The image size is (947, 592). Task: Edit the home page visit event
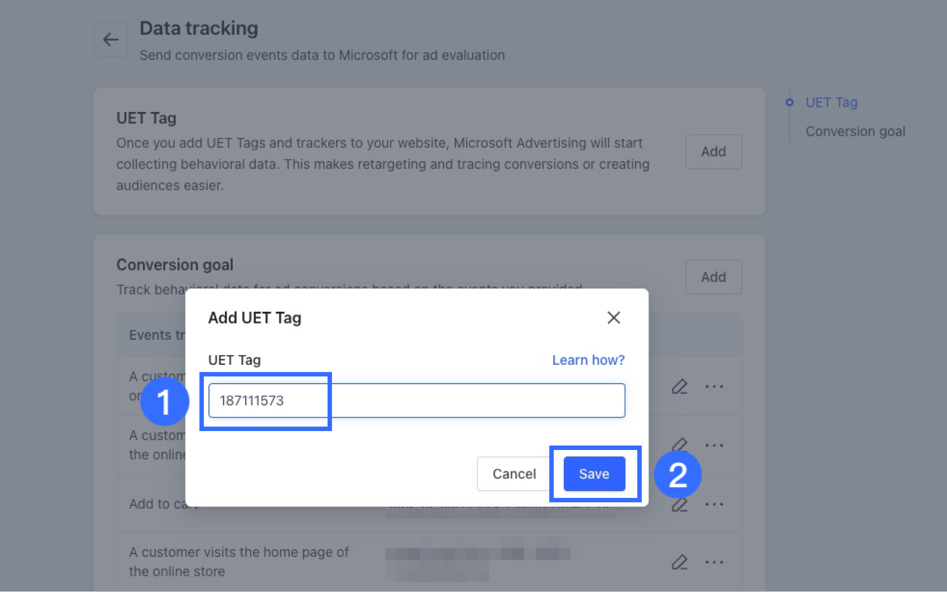[x=680, y=562]
